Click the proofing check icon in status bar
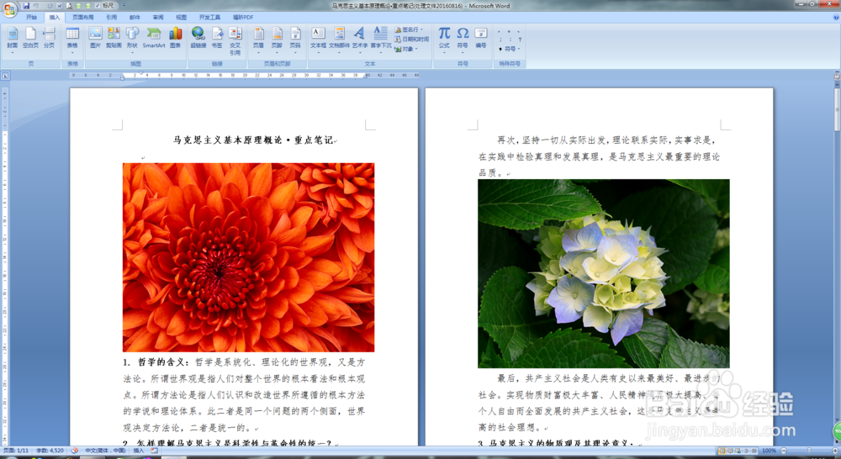The width and height of the screenshot is (841, 459). [x=75, y=451]
